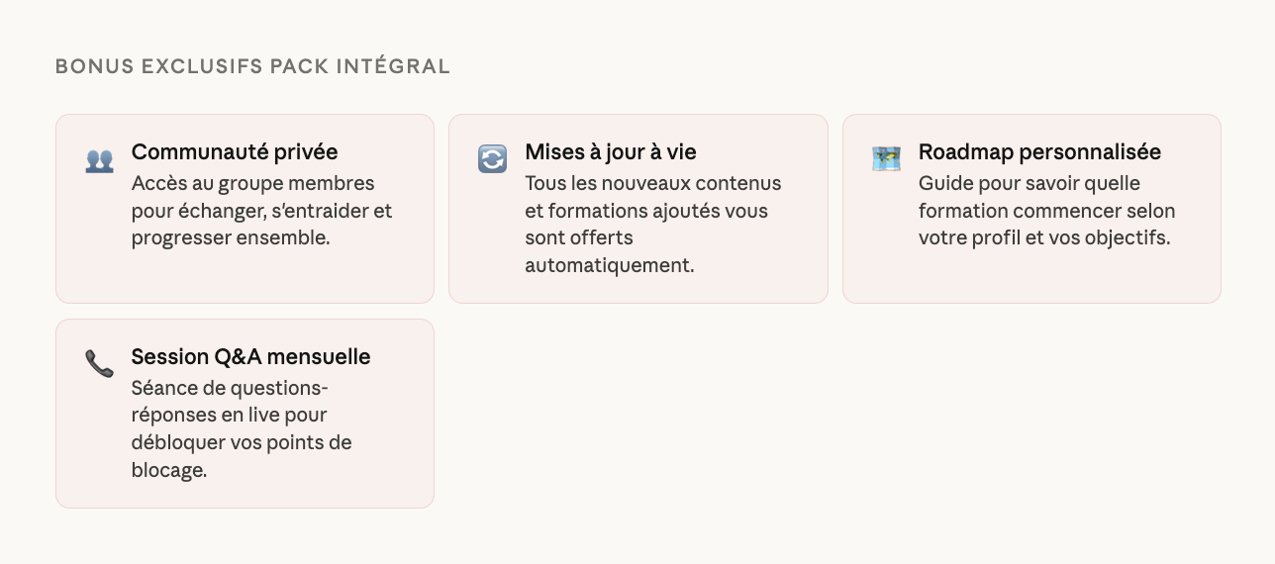The image size is (1275, 564).
Task: Click the line "Guide pour savoir quelle"
Action: pyautogui.click(x=1030, y=183)
